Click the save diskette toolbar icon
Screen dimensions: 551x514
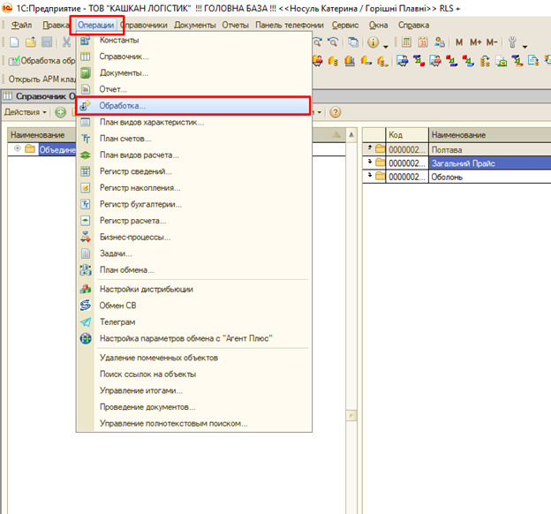[47, 42]
